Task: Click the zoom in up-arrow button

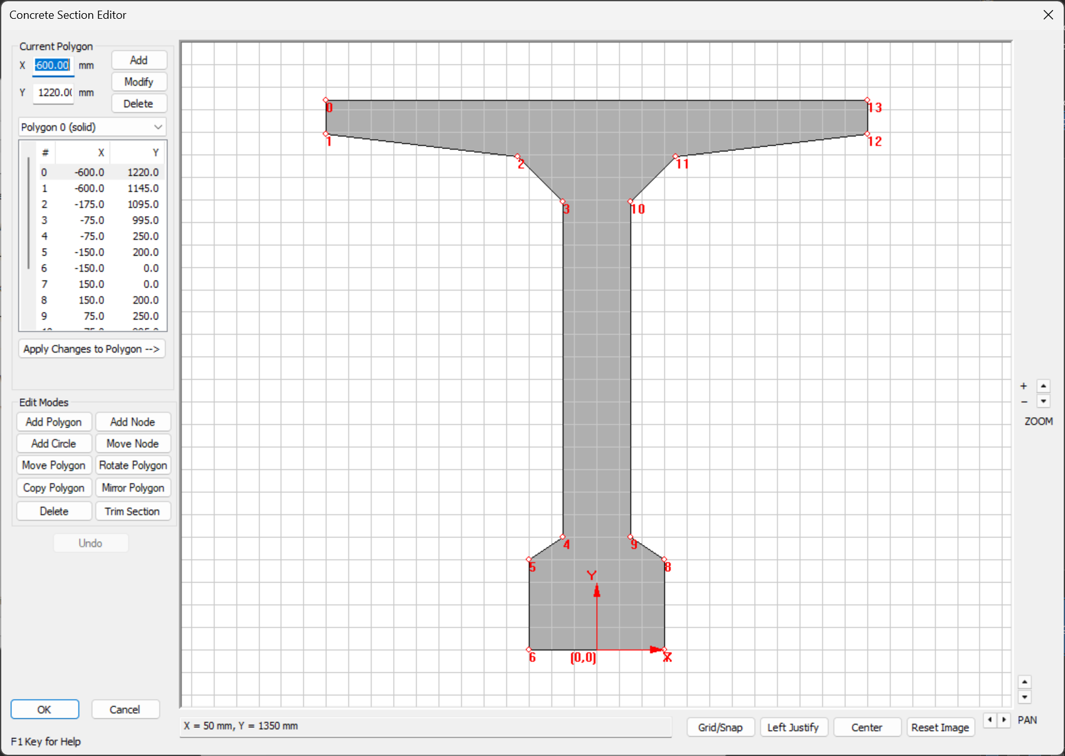Action: (x=1043, y=386)
